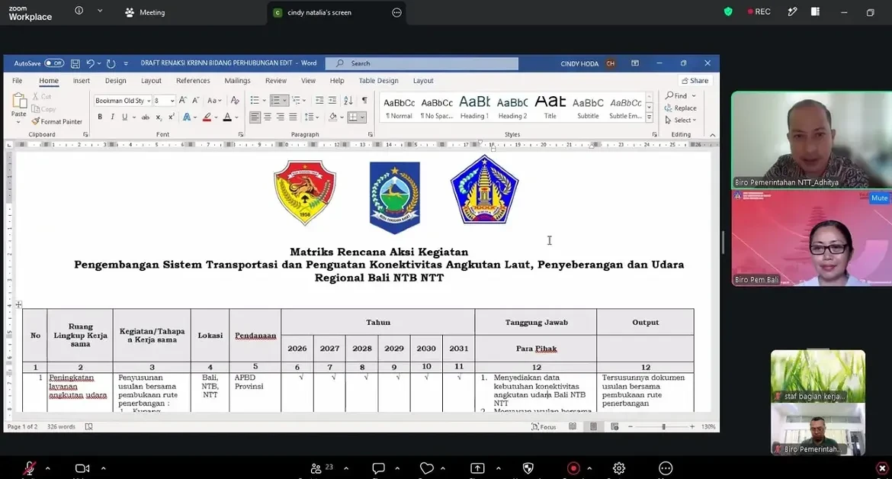Viewport: 892px width, 479px height.
Task: Switch to the References tab
Action: pos(193,81)
